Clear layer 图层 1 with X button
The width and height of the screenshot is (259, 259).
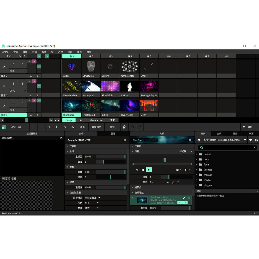tap(5, 105)
